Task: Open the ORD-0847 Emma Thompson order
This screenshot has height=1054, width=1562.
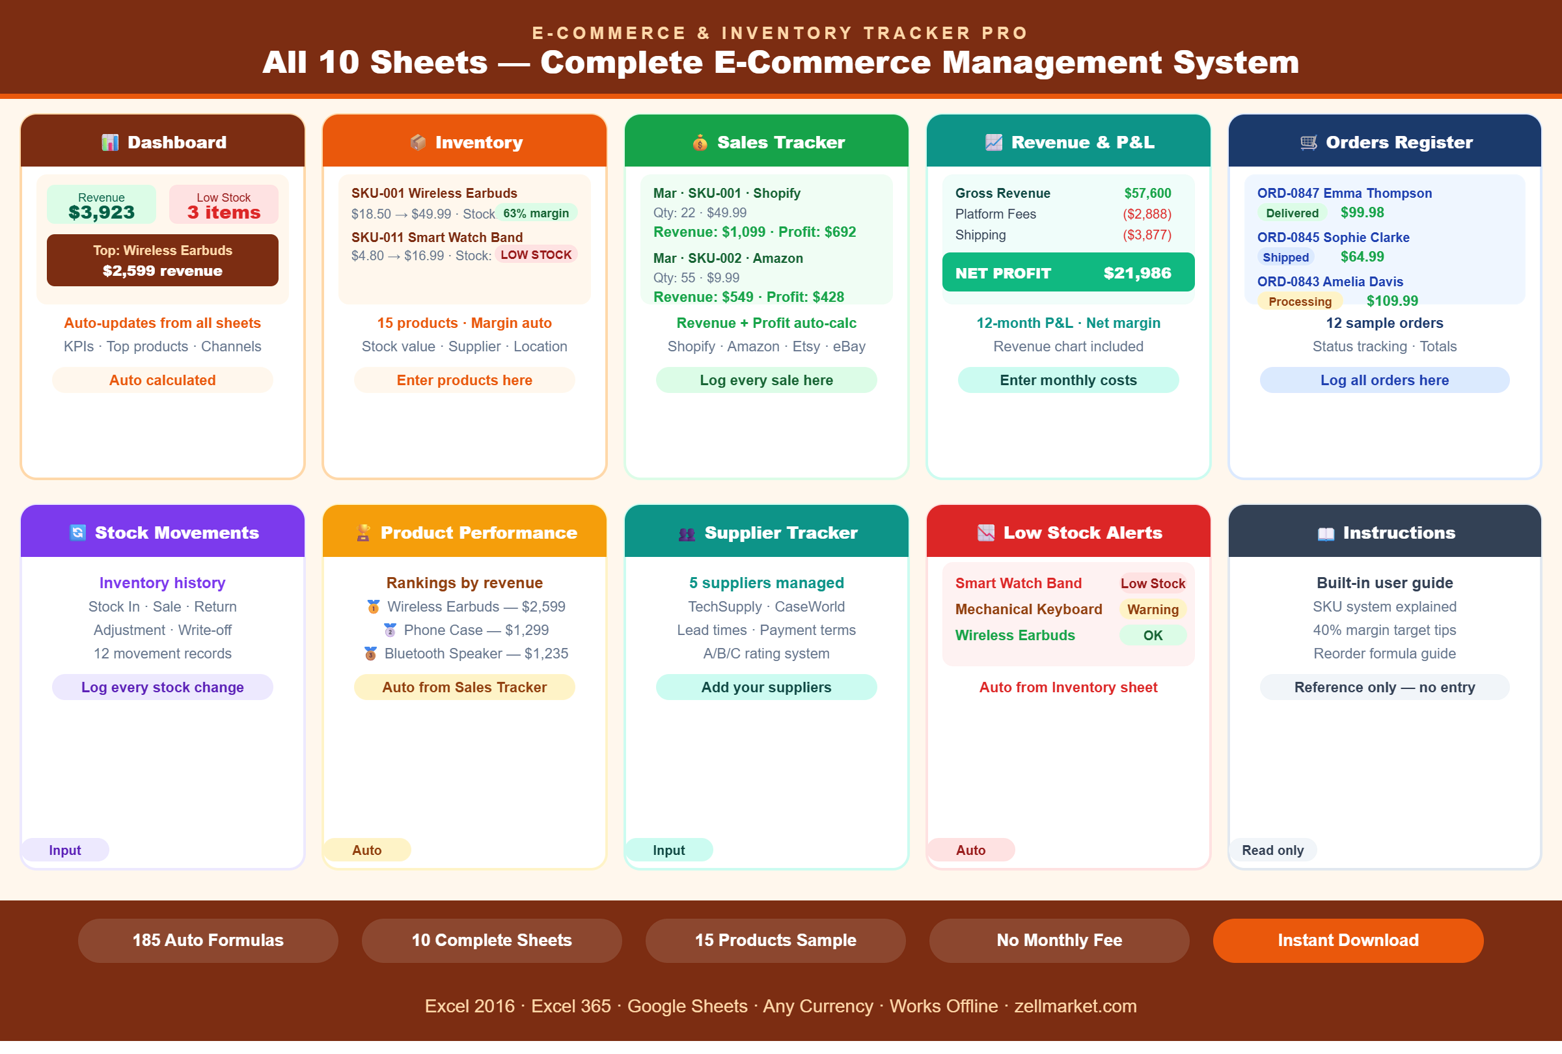Action: (x=1343, y=193)
